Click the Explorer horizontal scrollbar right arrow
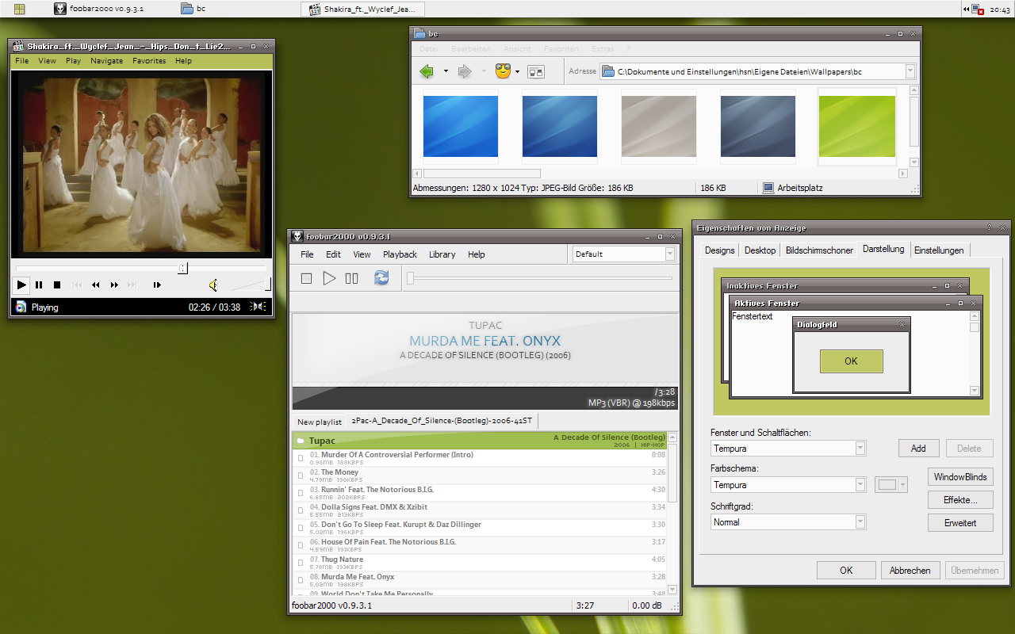Image resolution: width=1015 pixels, height=634 pixels. tap(902, 174)
